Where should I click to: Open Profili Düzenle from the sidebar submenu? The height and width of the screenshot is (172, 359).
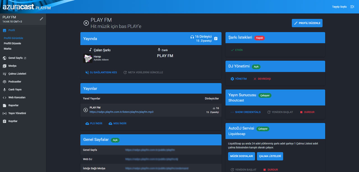click(12, 43)
